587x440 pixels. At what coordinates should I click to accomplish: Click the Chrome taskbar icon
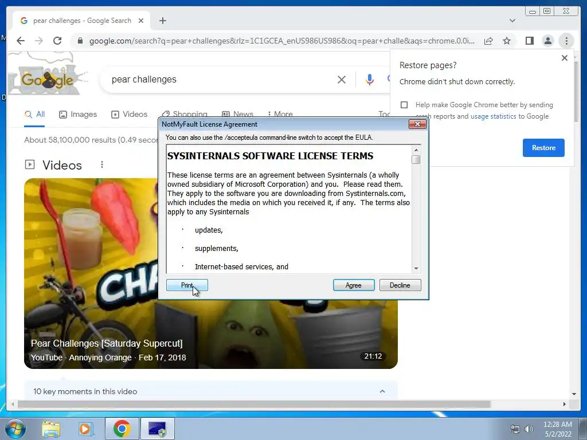122,429
